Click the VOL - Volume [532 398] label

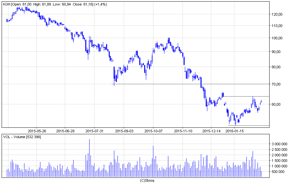(22, 137)
